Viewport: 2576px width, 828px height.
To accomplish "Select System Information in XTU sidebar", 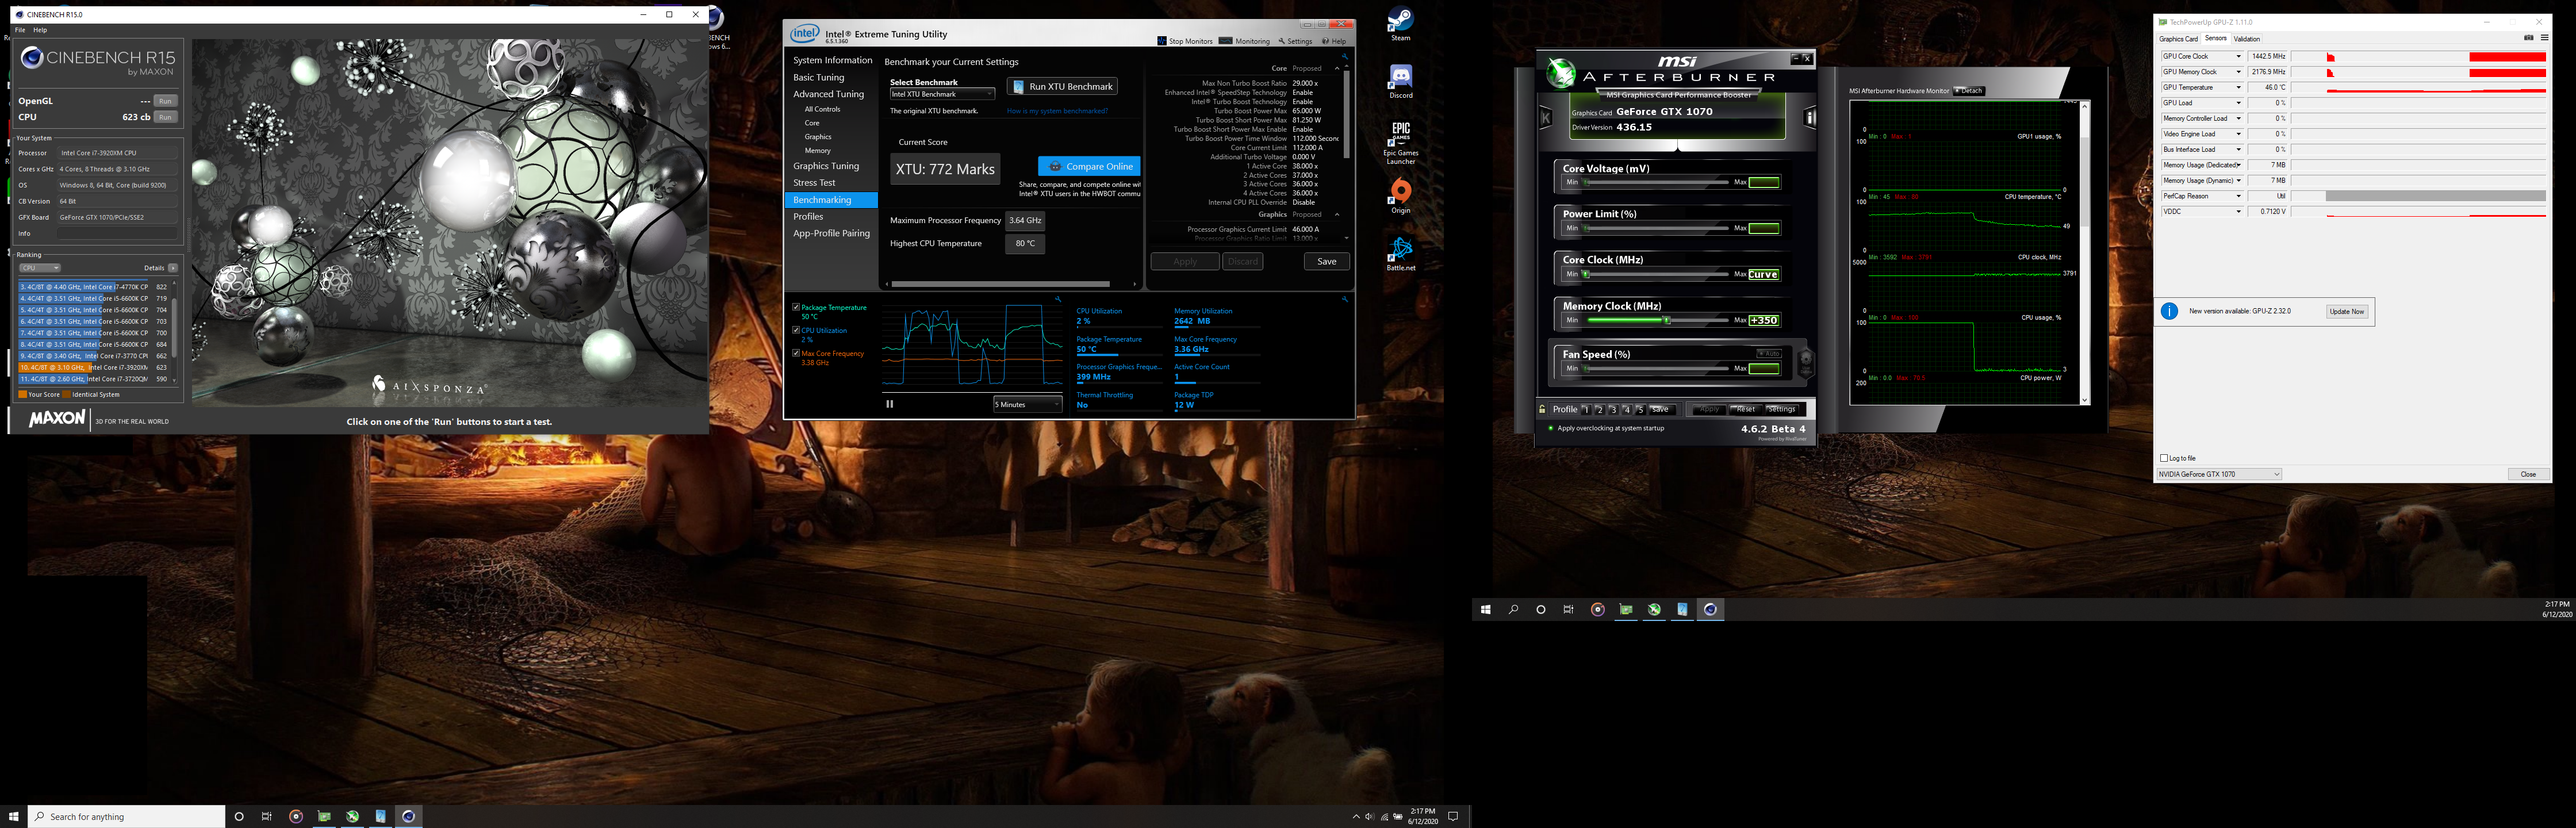I will pos(832,60).
